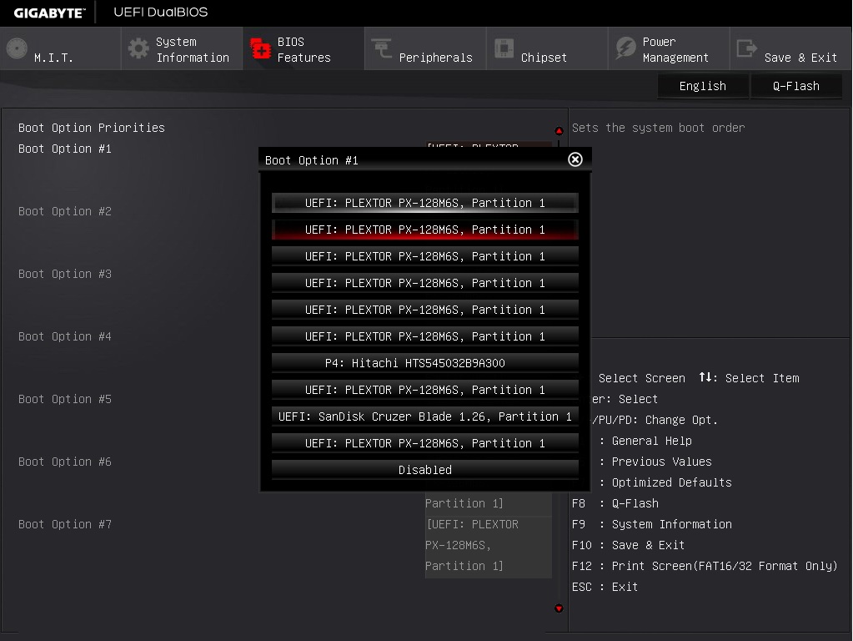Choose P4: Hitachi HTS545032B9A300

pyautogui.click(x=425, y=363)
